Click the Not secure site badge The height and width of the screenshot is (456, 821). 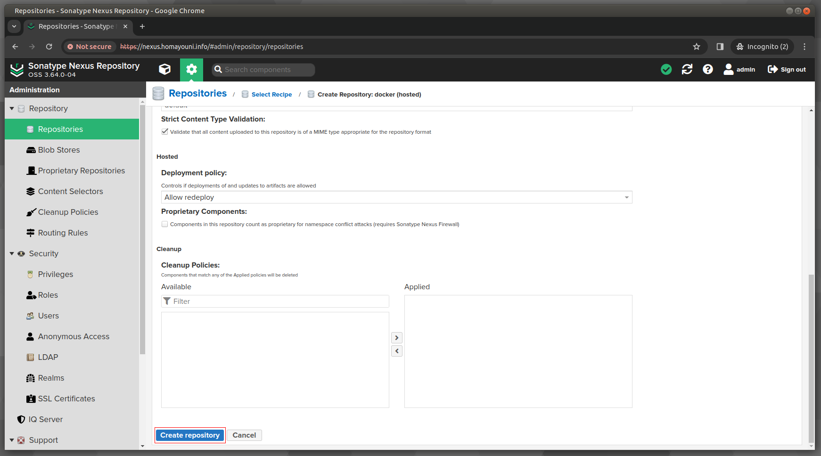click(90, 47)
